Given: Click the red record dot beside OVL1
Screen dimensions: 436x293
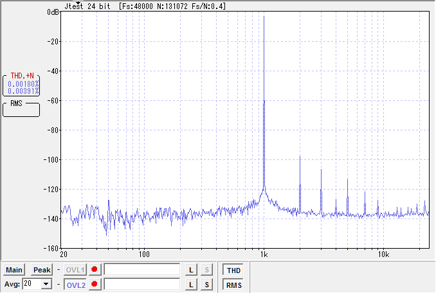Looking at the screenshot, I should click(x=95, y=269).
